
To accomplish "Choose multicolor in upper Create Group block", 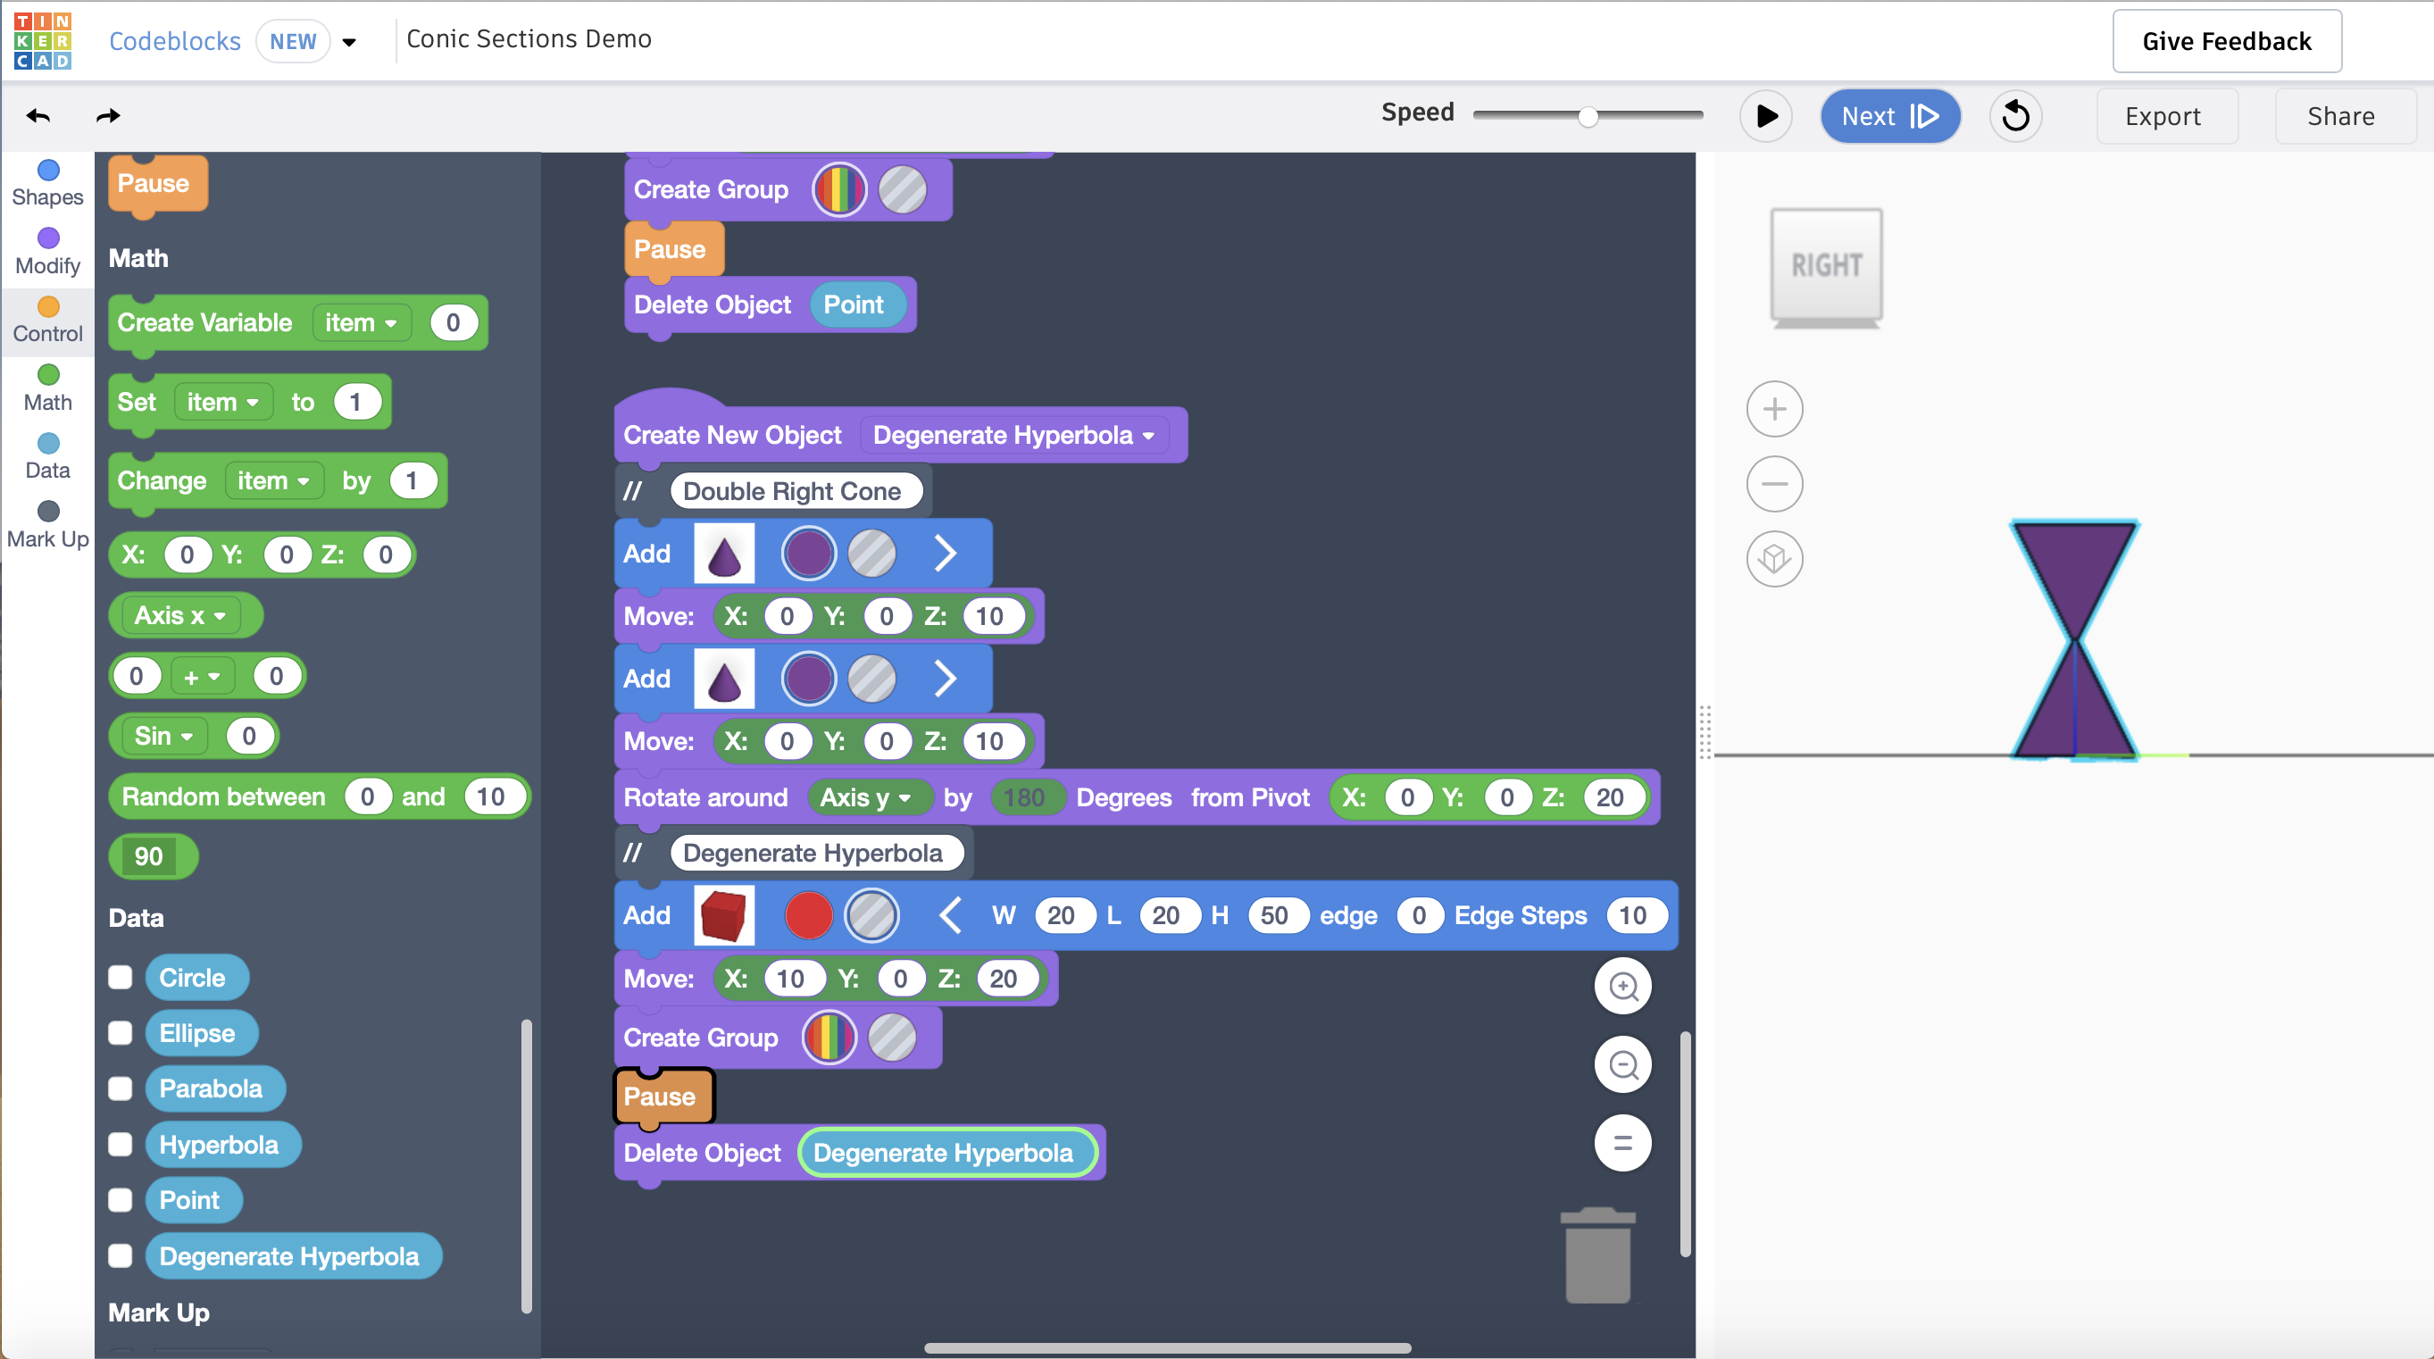I will pyautogui.click(x=839, y=190).
